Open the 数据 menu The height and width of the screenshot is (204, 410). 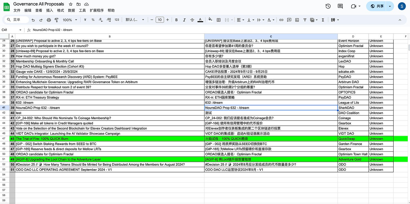point(72,10)
